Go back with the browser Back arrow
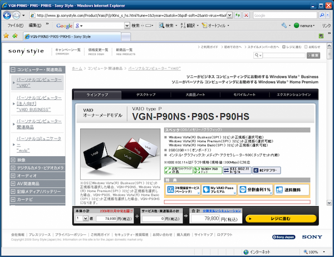The width and height of the screenshot is (334, 257). point(7,16)
